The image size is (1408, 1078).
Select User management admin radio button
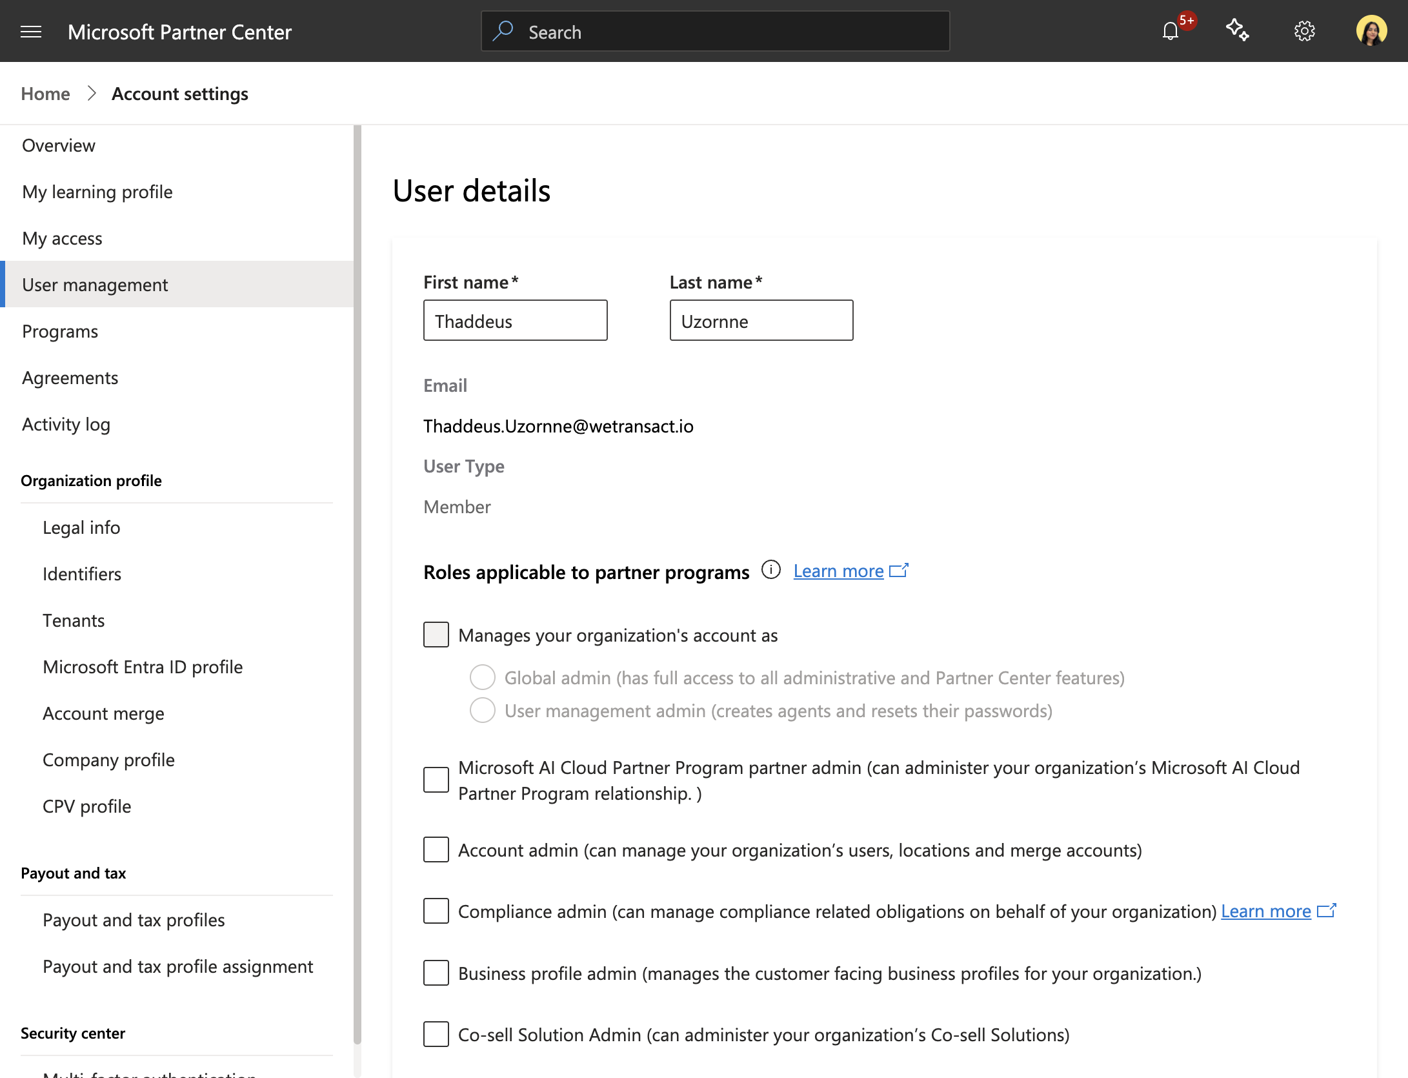[x=483, y=711]
